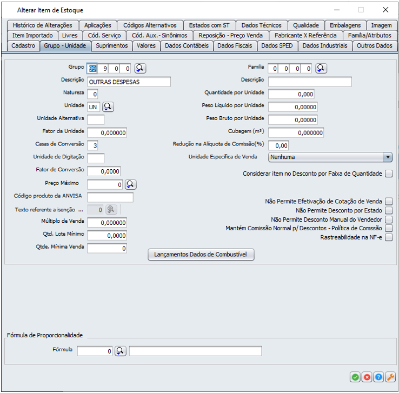The width and height of the screenshot is (399, 393).
Task: Click the Múltiplo de Venda field
Action: pyautogui.click(x=107, y=223)
